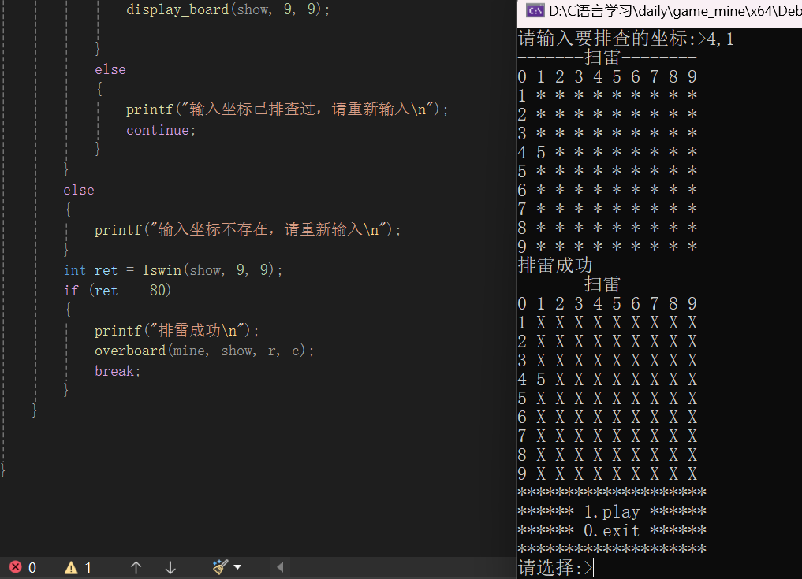Click the console menu text '0.exit'
Viewport: 802px width, 579px height.
(612, 530)
